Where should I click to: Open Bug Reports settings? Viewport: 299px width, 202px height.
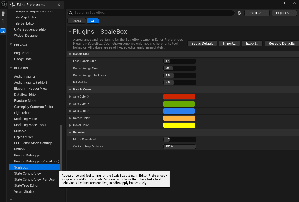pyautogui.click(x=23, y=53)
